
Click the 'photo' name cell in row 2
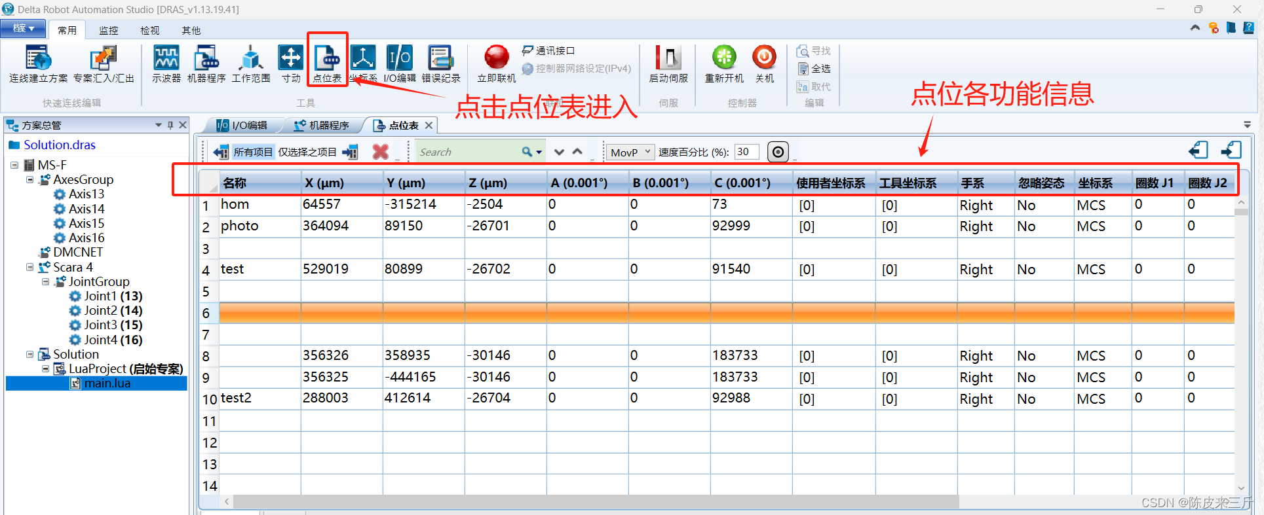point(259,226)
